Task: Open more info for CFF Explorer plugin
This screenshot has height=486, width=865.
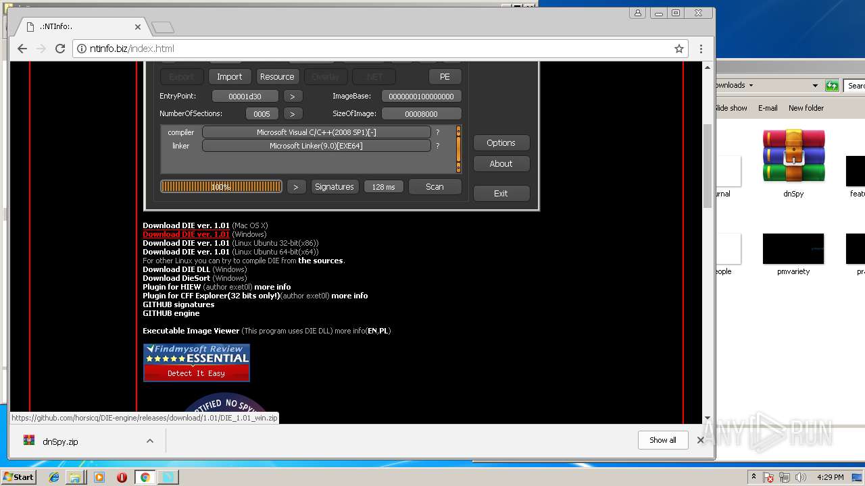Action: 349,296
